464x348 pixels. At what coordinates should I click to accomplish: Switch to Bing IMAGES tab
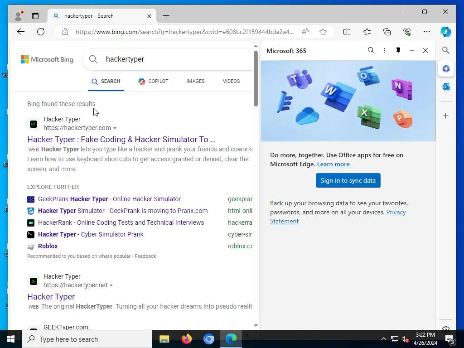coord(195,82)
